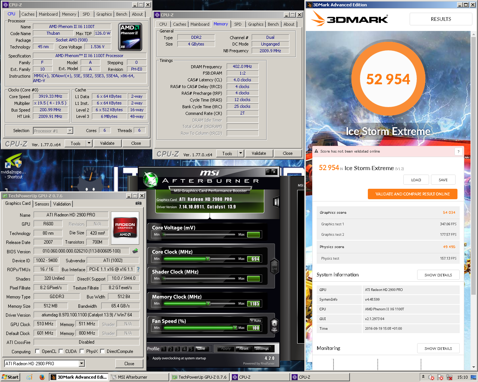Click the Memory Clock slider handle

point(207,304)
